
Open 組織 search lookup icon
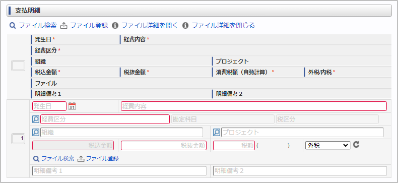coord(36,133)
